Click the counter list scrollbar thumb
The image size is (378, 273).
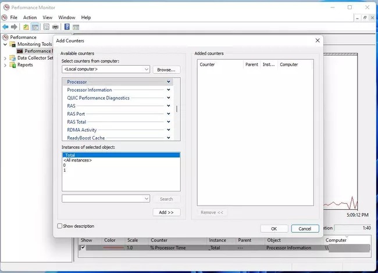[x=177, y=109]
